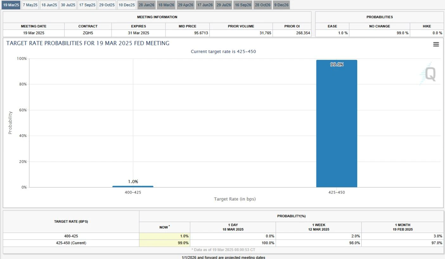
Task: Switch to the 17 Jun26 tab
Action: pyautogui.click(x=205, y=5)
